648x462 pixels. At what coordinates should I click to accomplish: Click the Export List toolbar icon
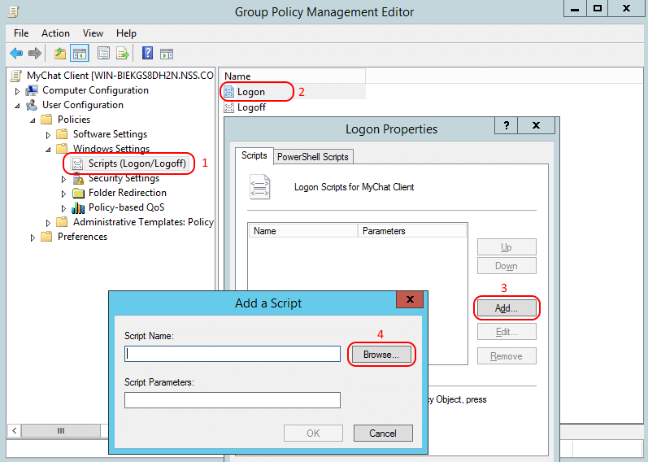123,54
